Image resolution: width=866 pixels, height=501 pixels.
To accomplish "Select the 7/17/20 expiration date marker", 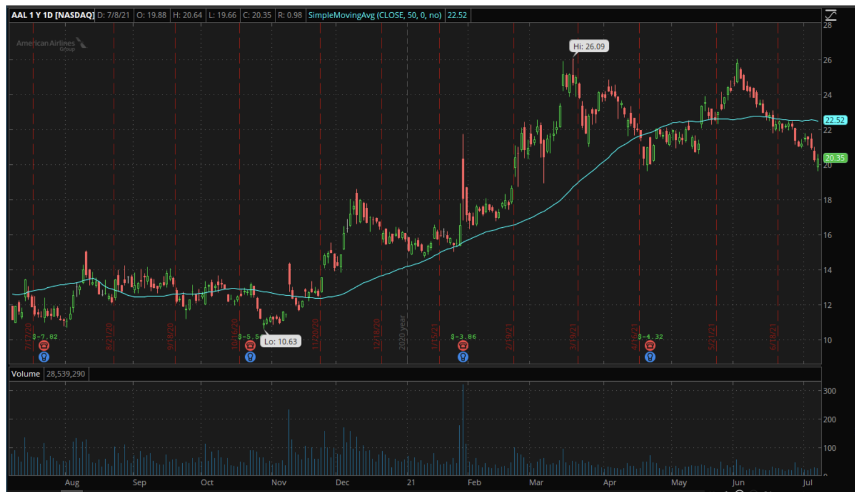I will (x=29, y=336).
